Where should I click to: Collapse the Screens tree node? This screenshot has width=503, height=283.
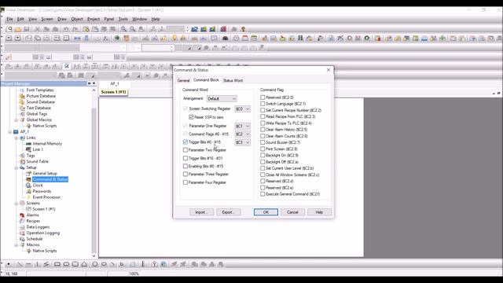coord(17,203)
